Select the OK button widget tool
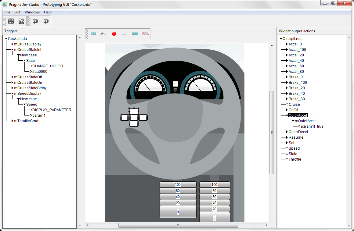 [x=93, y=34]
